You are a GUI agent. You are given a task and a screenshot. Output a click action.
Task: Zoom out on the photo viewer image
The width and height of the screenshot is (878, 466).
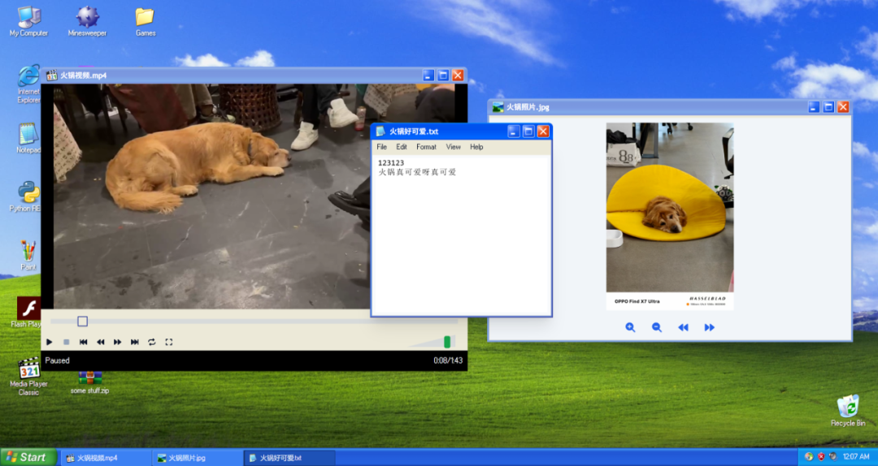point(657,327)
